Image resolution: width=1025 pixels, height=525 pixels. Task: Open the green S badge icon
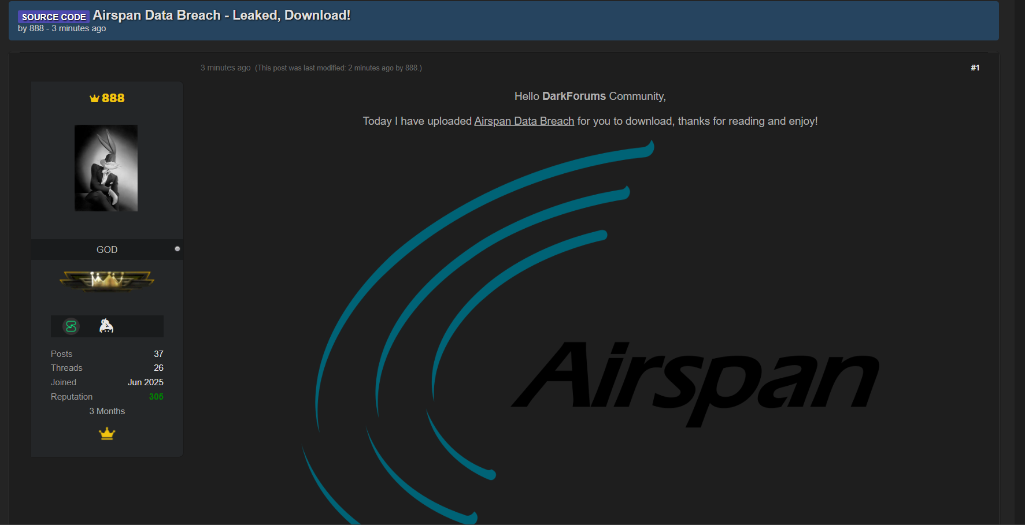[71, 326]
